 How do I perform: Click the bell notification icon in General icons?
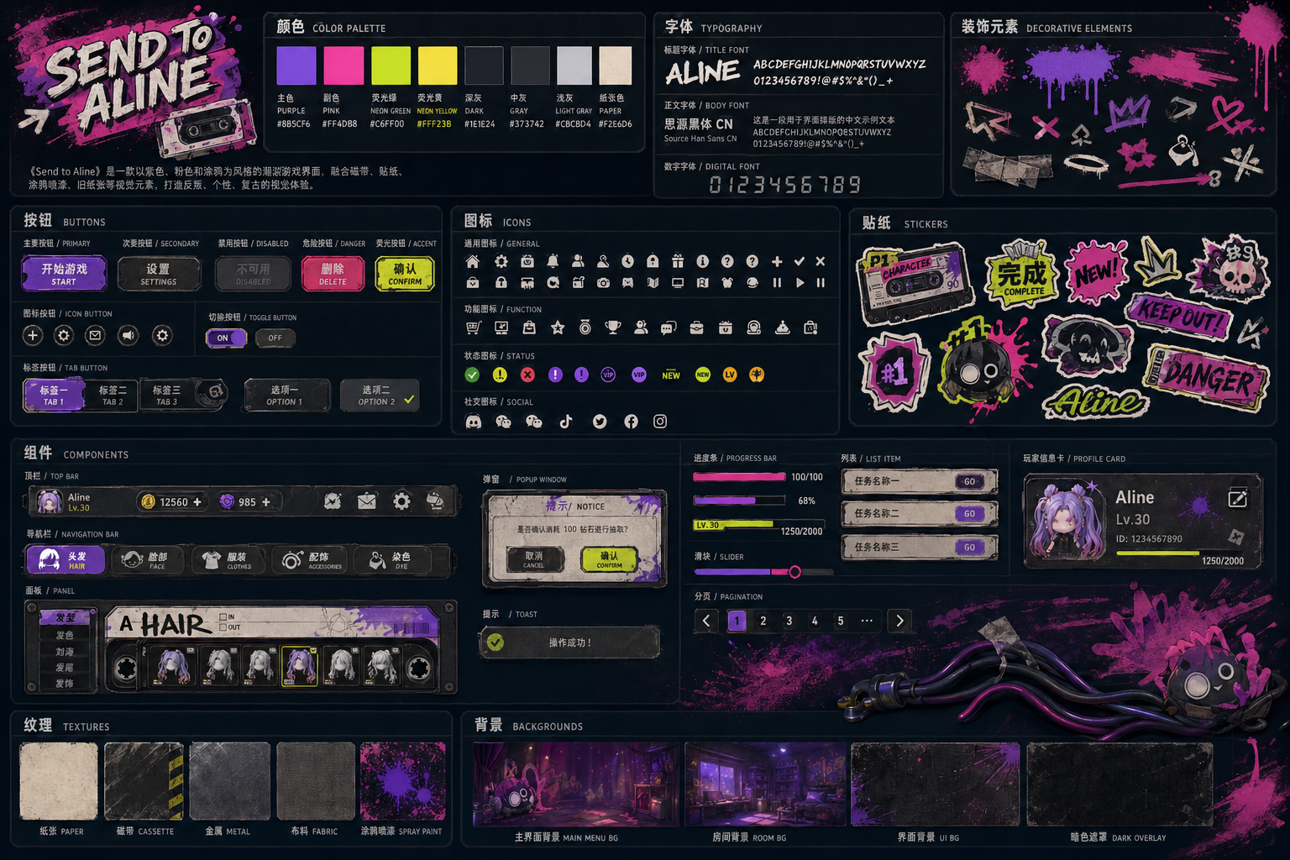pyautogui.click(x=553, y=261)
